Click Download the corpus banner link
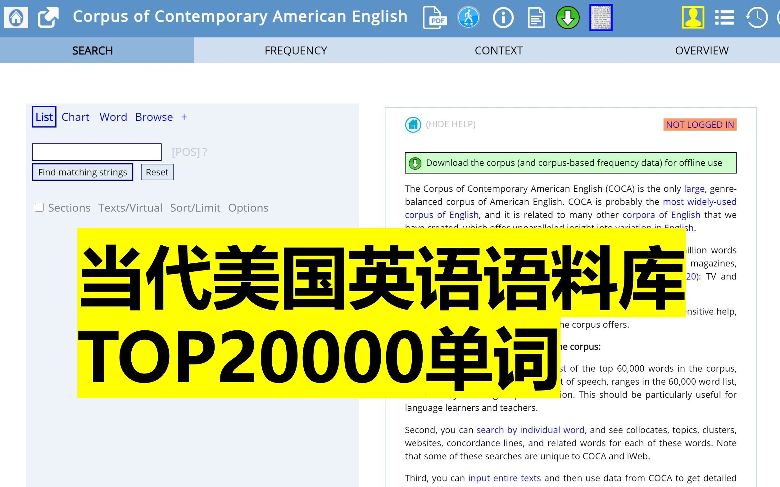Screen dimensions: 780x487 click(x=570, y=163)
